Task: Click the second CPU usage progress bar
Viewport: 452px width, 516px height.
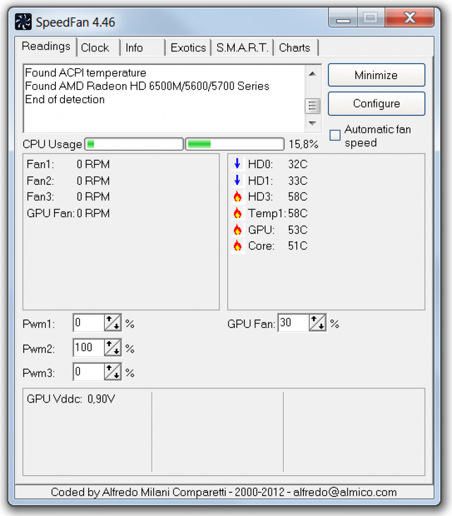Action: click(x=234, y=145)
